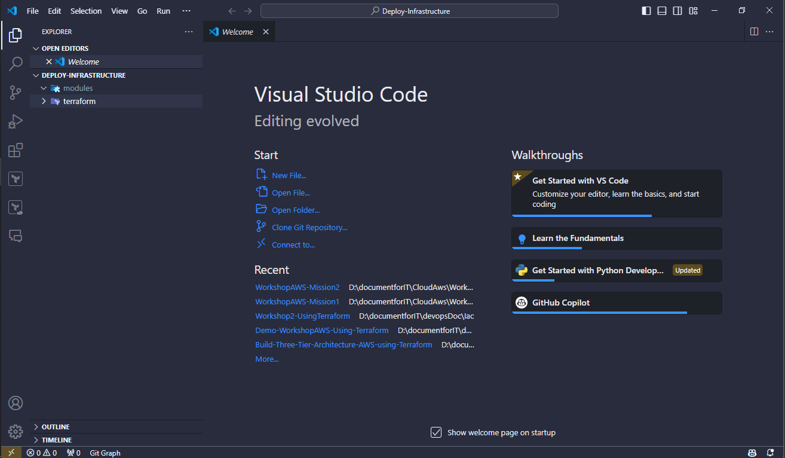
Task: Open Get Started with Python Development walkthrough
Action: tap(617, 270)
